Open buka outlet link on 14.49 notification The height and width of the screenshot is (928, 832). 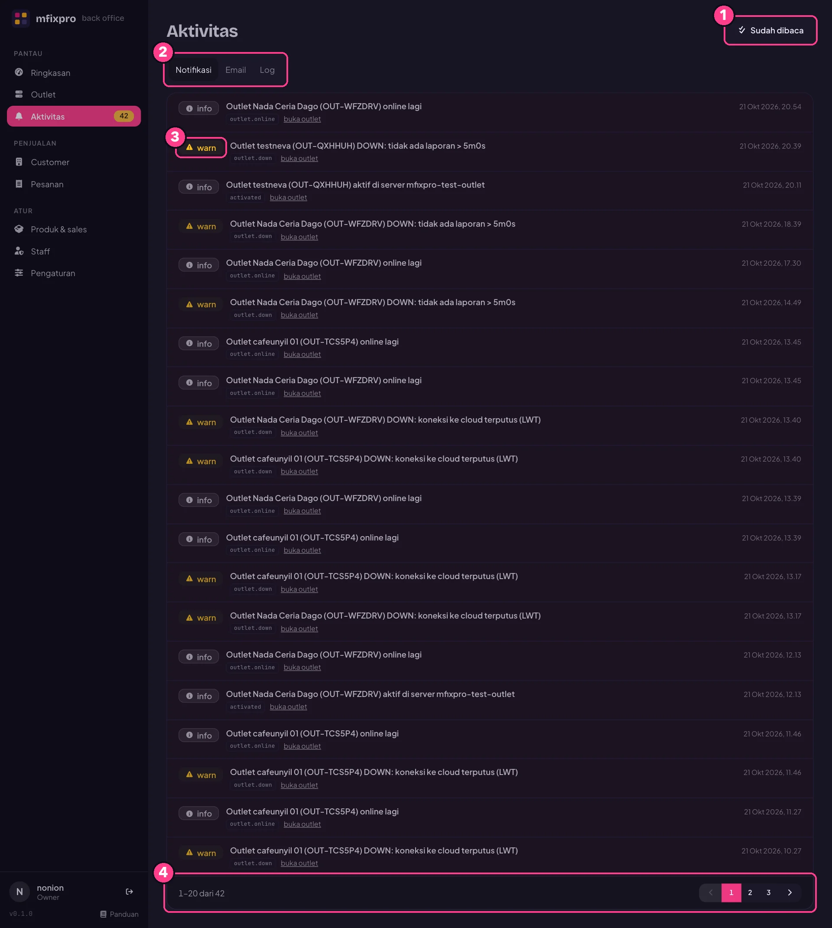299,315
